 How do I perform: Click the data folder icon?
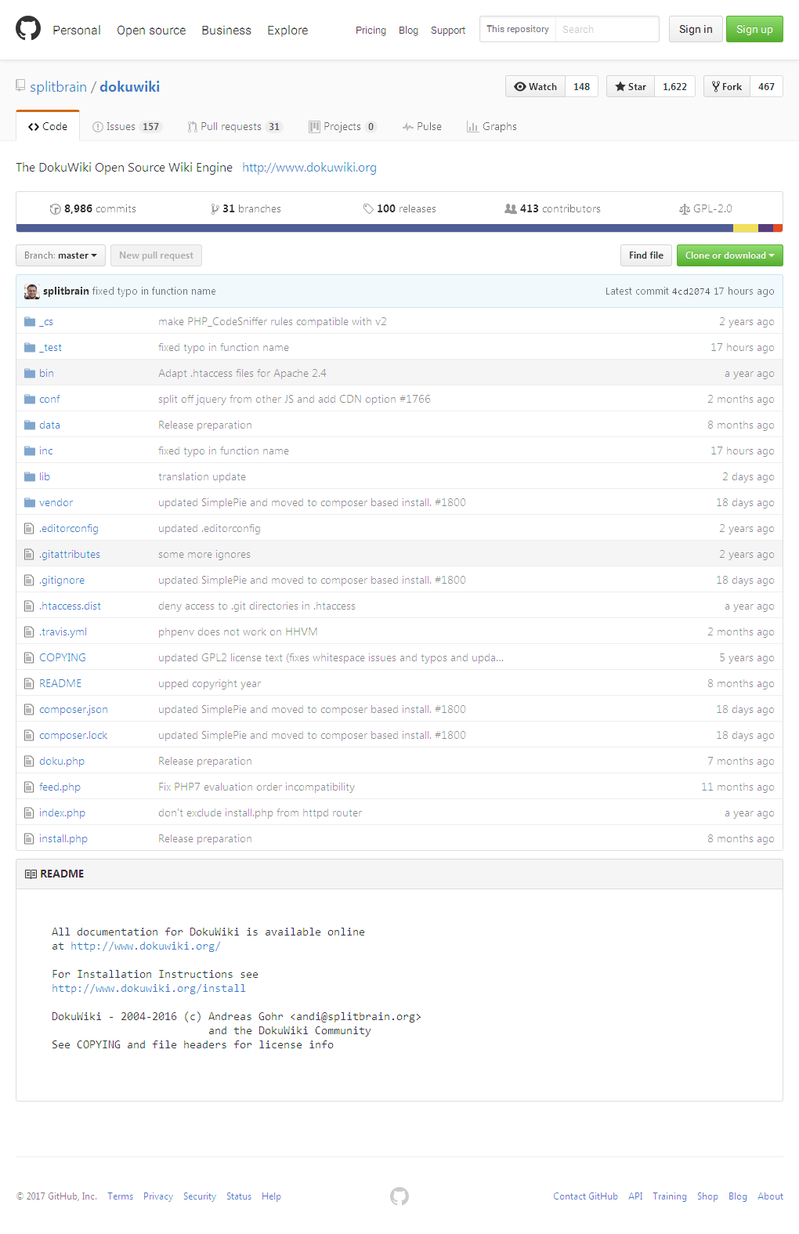[x=30, y=425]
